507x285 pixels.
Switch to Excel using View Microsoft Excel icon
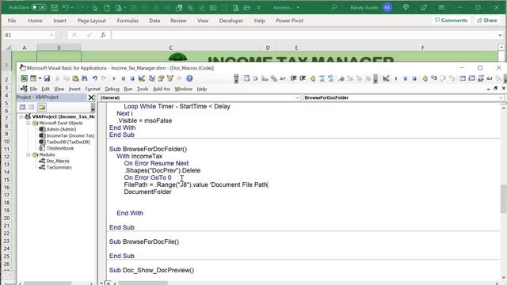coord(24,78)
